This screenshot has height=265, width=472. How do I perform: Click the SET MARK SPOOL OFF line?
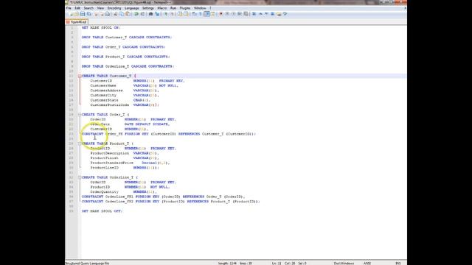102,211
